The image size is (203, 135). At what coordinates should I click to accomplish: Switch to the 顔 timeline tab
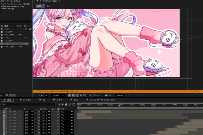pos(44,100)
